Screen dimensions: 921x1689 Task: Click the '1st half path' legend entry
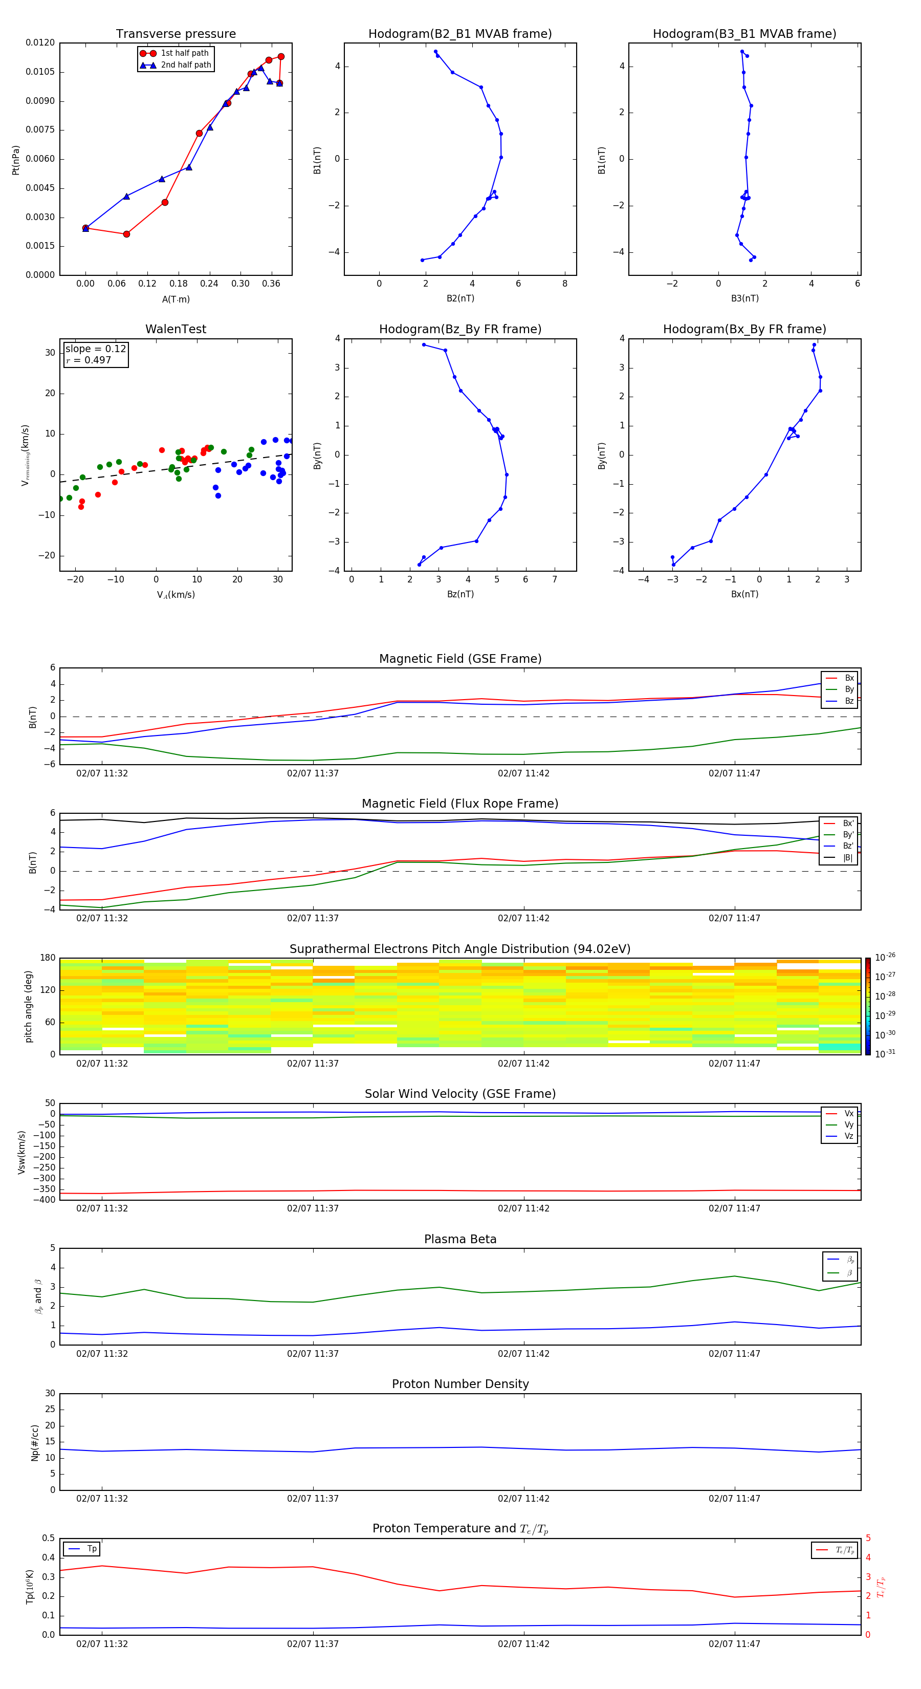[174, 53]
